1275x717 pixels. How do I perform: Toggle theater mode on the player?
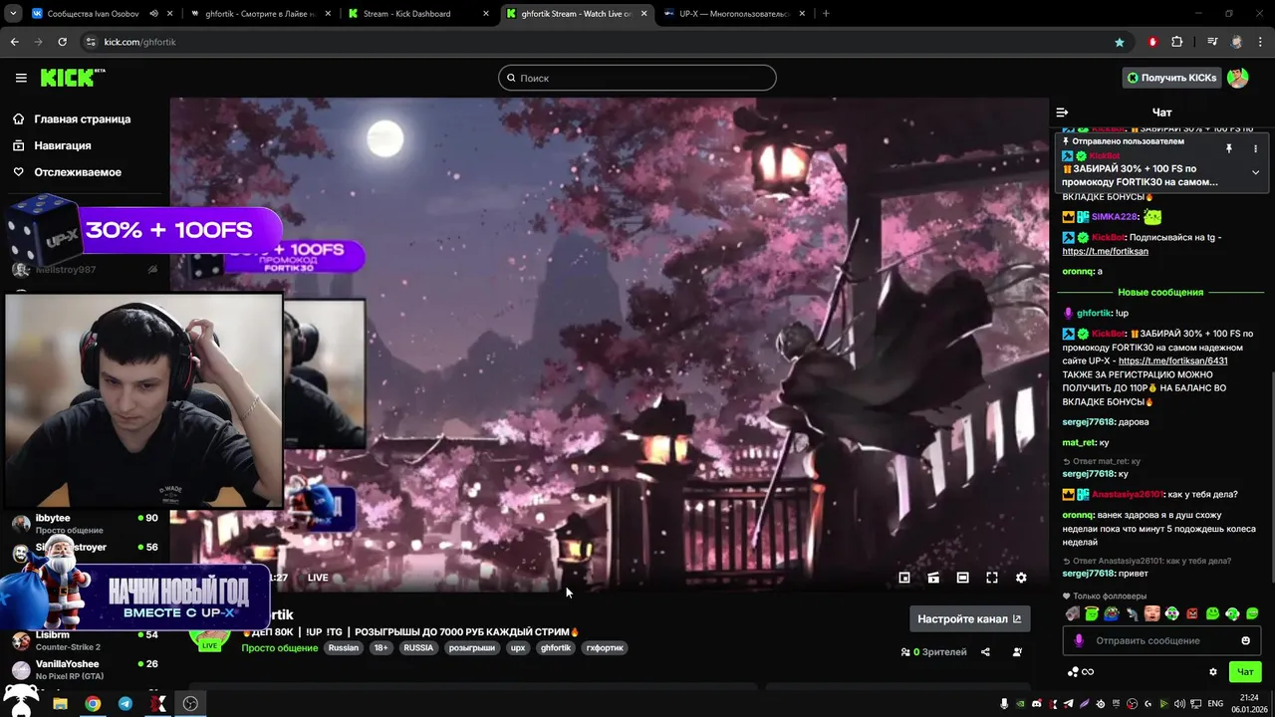click(962, 578)
